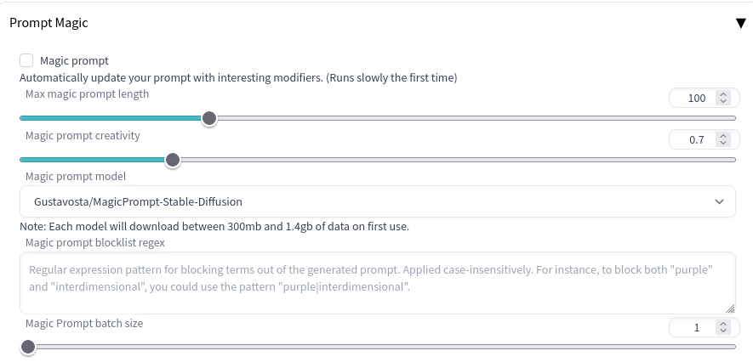Click the dropdown chevron for model selection
Screen dimensions: 753x362
[719, 201]
